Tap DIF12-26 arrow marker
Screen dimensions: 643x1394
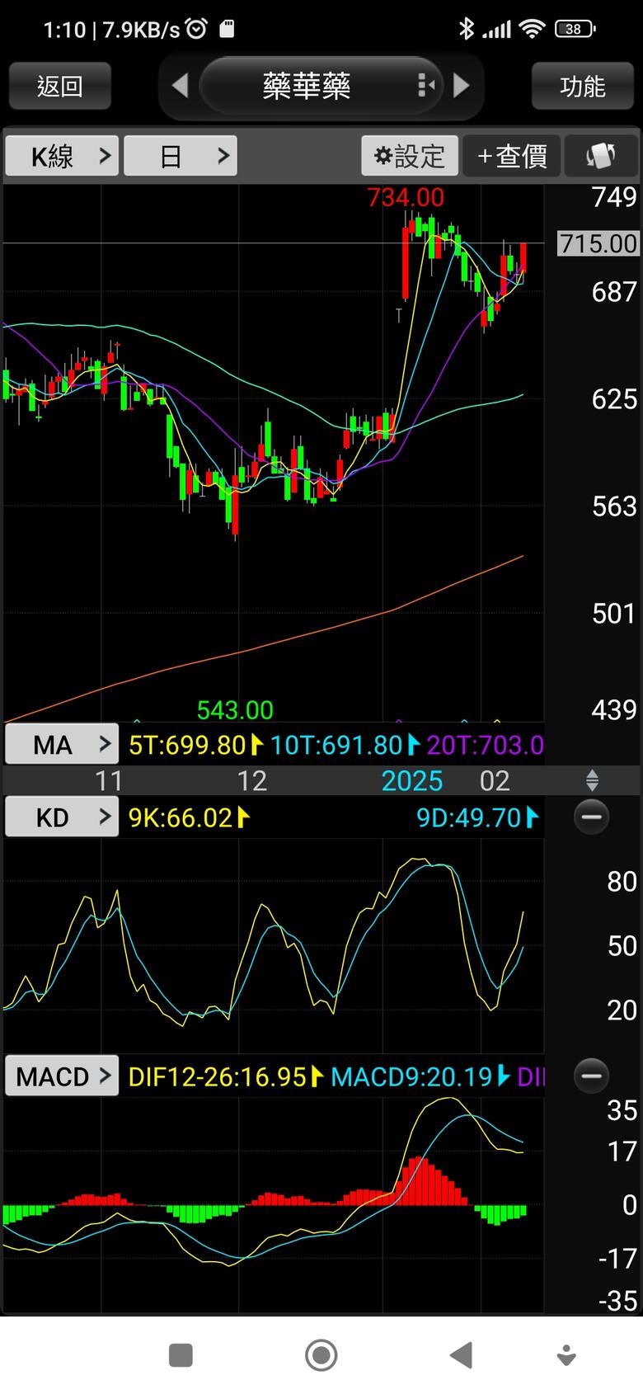click(317, 1076)
